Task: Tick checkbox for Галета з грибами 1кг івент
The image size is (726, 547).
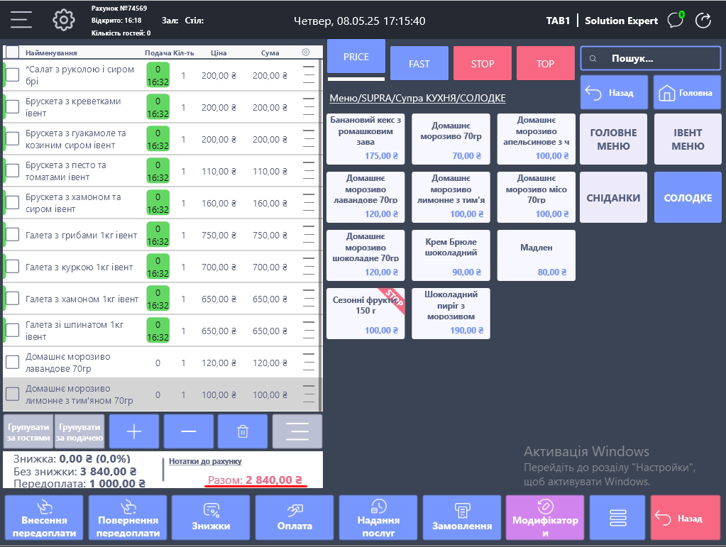Action: [13, 235]
